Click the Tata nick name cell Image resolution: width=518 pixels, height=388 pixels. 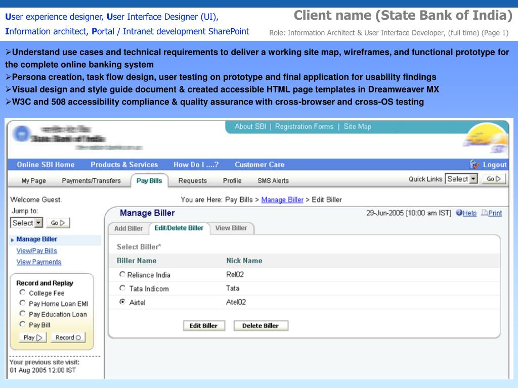coord(233,288)
